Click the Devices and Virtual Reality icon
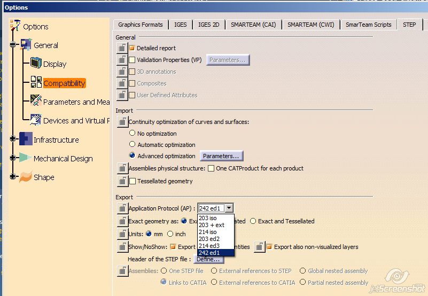 click(36, 120)
